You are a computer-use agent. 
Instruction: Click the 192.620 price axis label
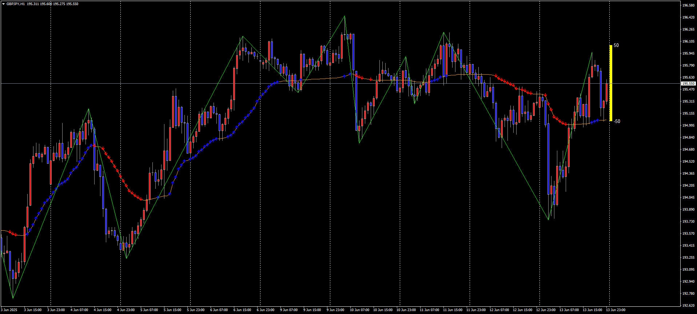[689, 306]
